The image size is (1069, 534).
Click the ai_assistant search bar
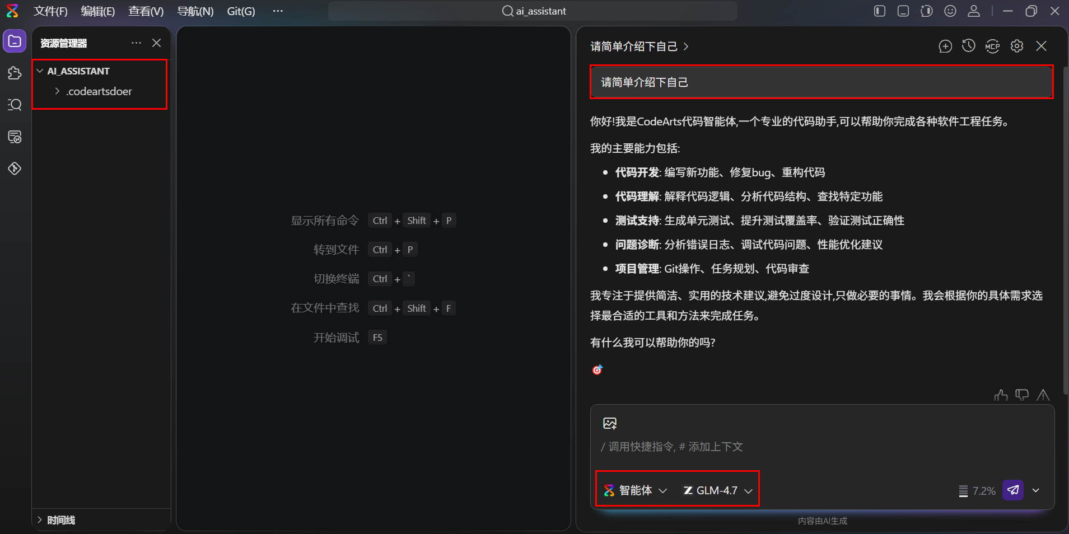(533, 11)
